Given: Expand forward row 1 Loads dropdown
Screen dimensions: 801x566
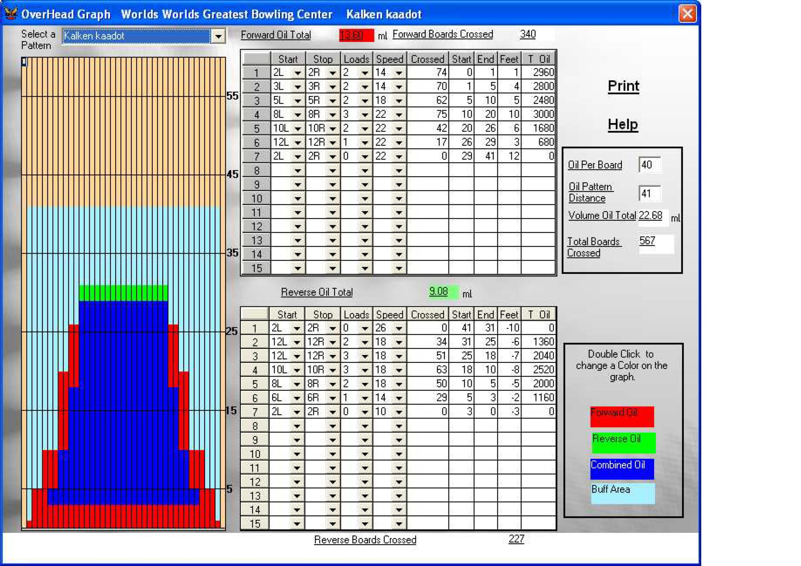Looking at the screenshot, I should click(x=365, y=73).
